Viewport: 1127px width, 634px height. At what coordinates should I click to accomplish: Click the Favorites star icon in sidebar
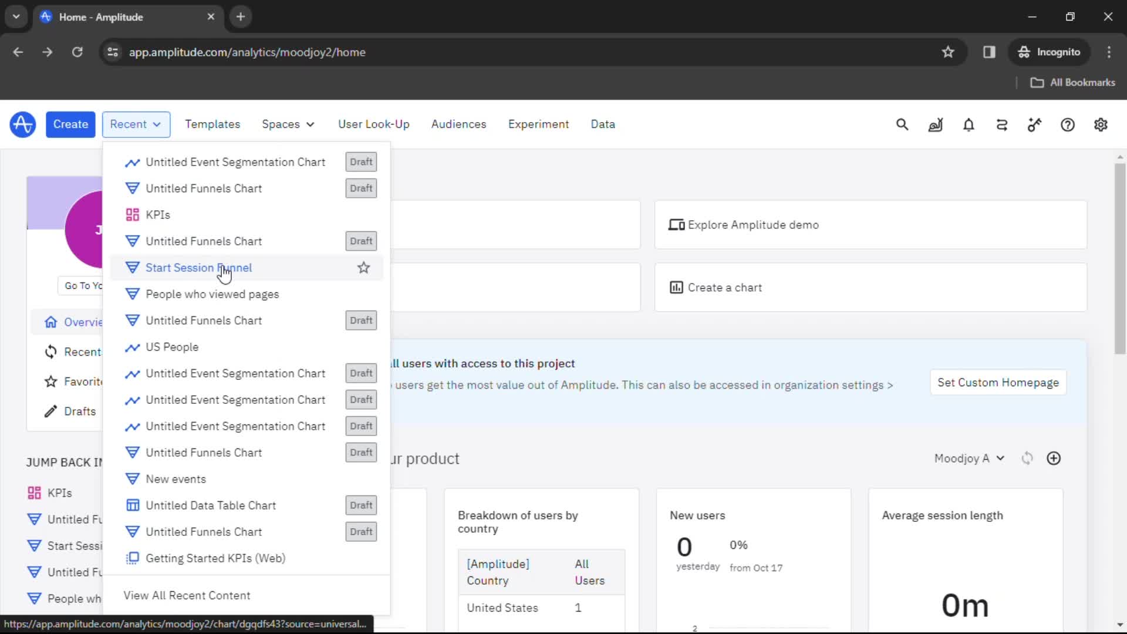[51, 382]
